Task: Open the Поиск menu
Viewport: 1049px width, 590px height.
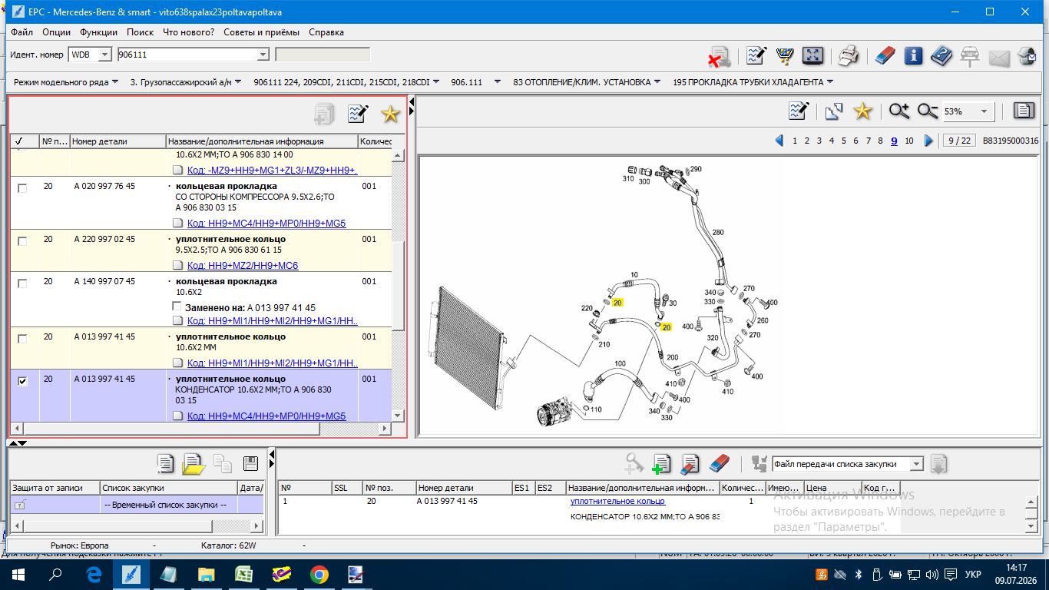Action: click(140, 32)
